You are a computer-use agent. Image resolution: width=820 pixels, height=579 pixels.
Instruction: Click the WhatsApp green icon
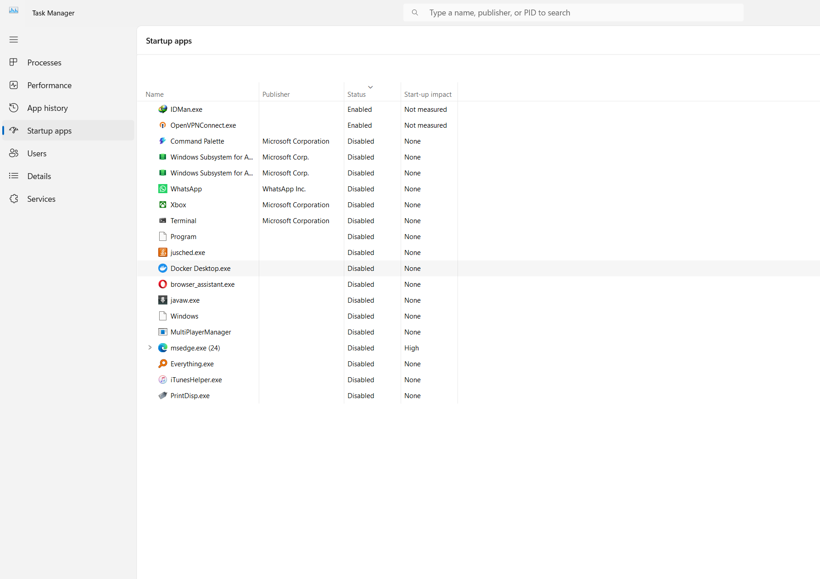coord(163,189)
